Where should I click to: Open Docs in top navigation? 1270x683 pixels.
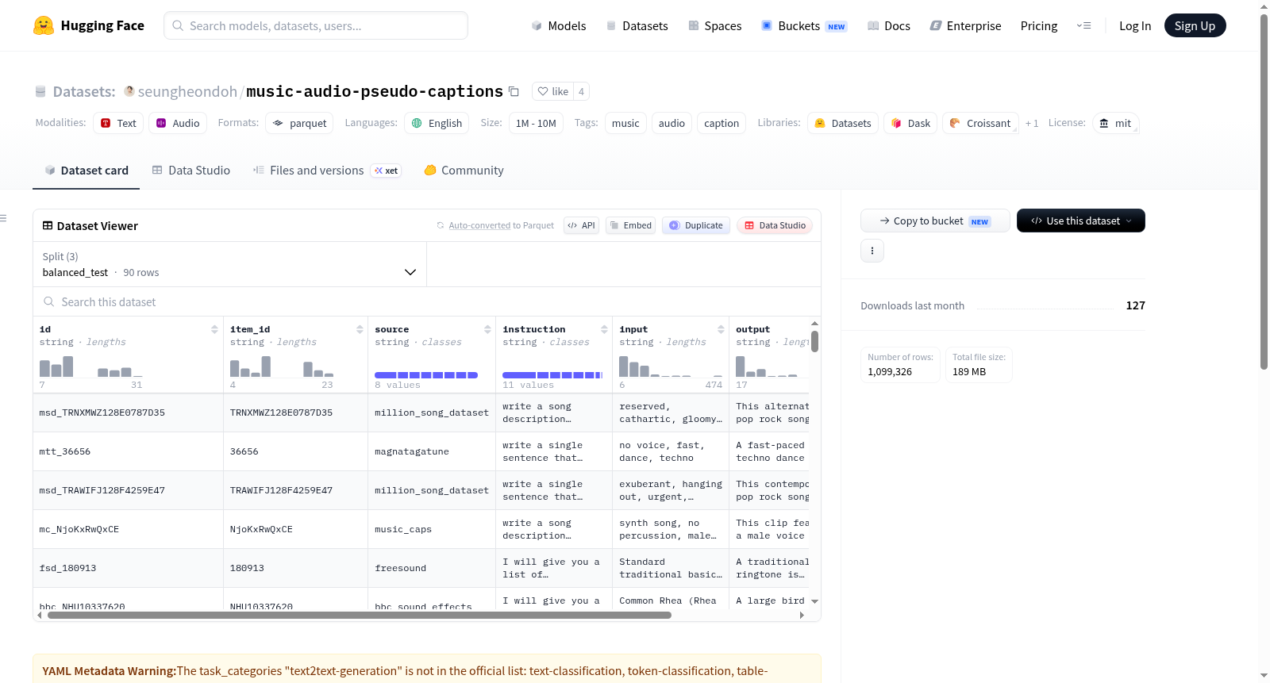coord(888,25)
